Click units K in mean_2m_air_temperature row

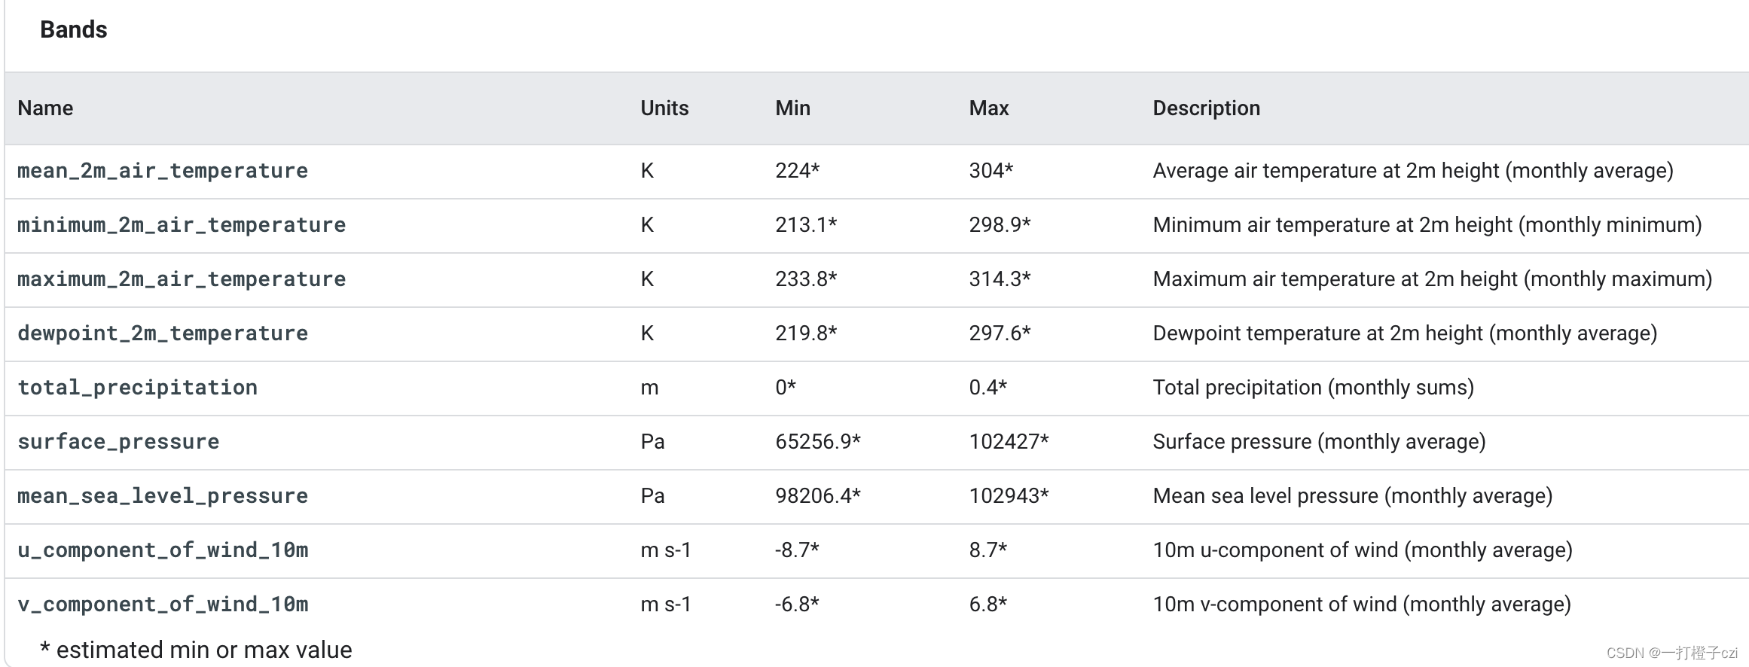[x=647, y=171]
